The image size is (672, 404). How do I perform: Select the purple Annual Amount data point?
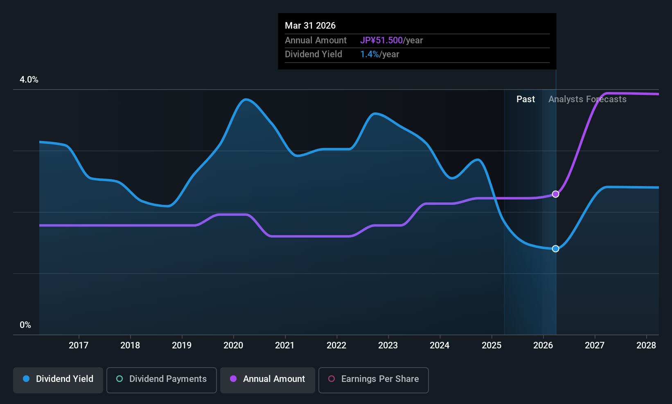(x=555, y=194)
